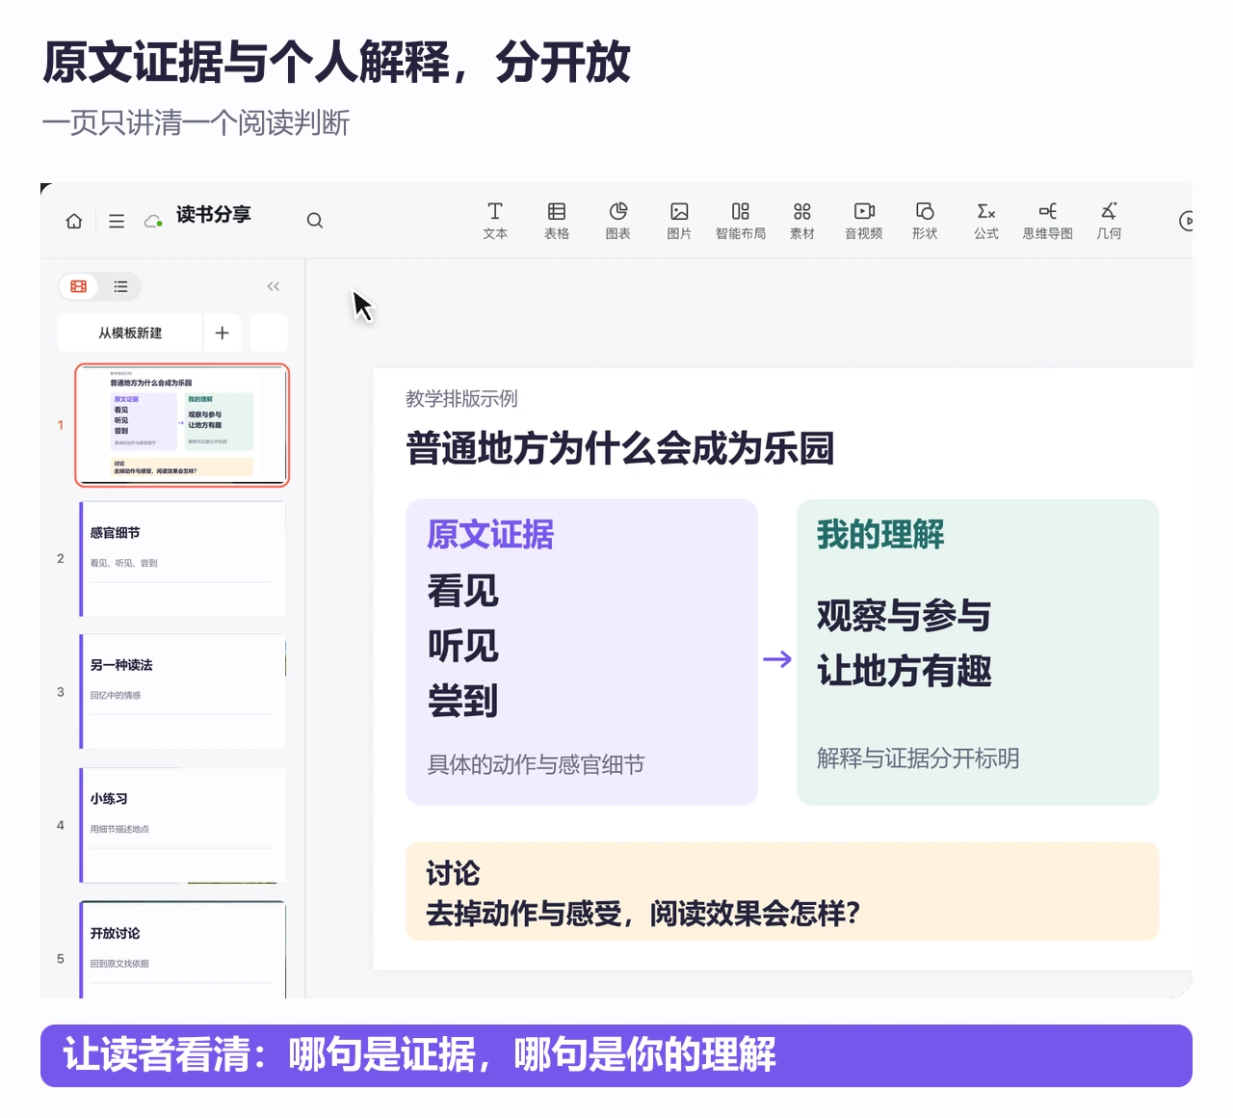The width and height of the screenshot is (1233, 1118).
Task: Open the 几何 geometry tool
Action: [x=1110, y=221]
